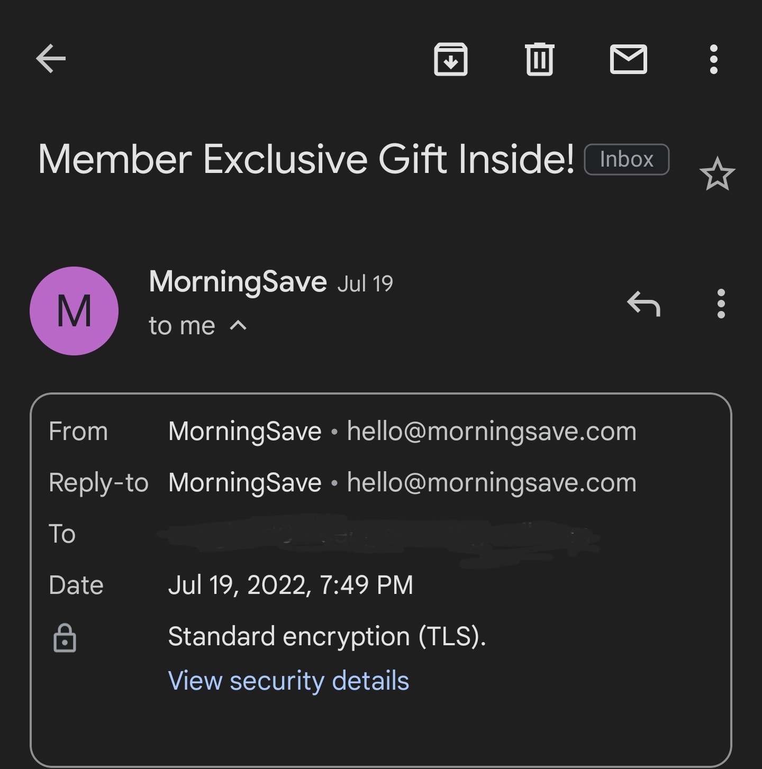The height and width of the screenshot is (769, 762).
Task: Tap the MorningSave sender name
Action: pos(238,281)
